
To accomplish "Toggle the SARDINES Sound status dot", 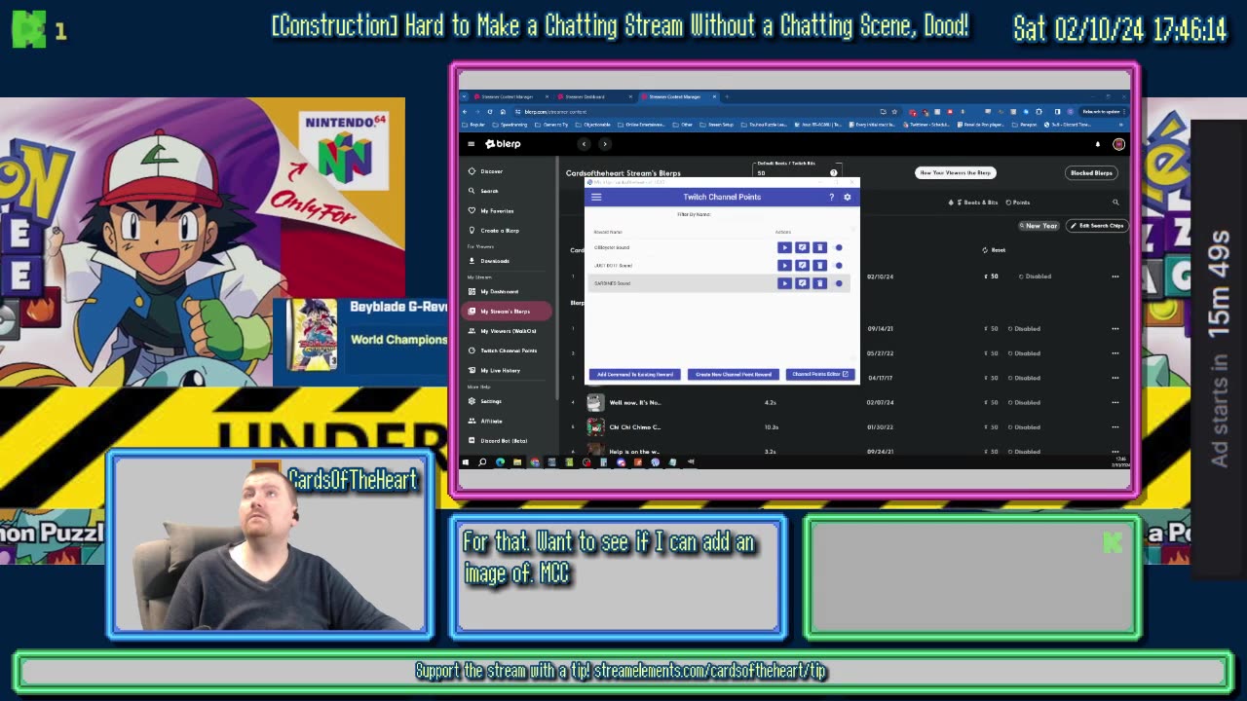I will point(839,283).
